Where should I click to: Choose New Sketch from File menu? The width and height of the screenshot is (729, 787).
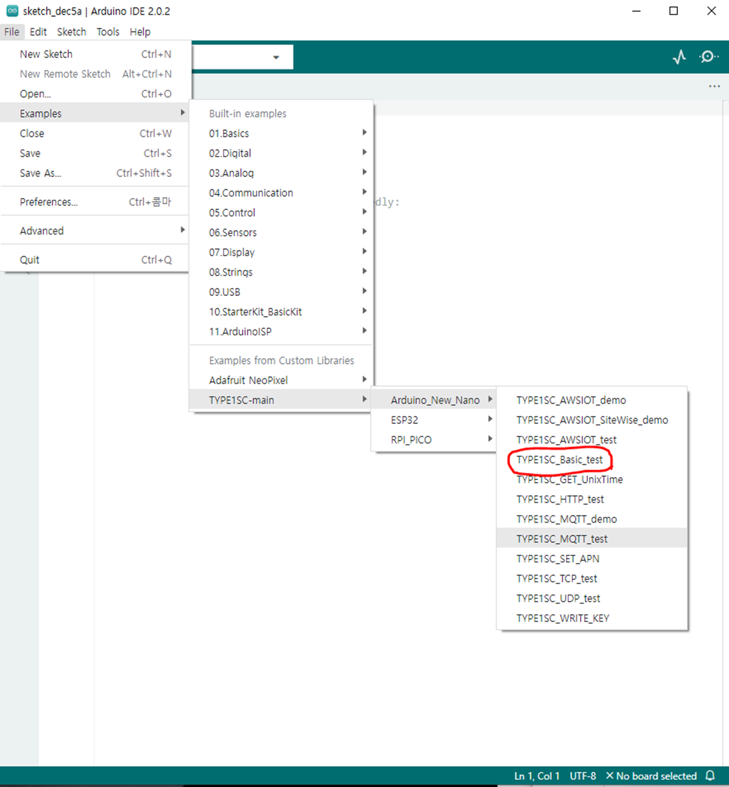pos(95,54)
